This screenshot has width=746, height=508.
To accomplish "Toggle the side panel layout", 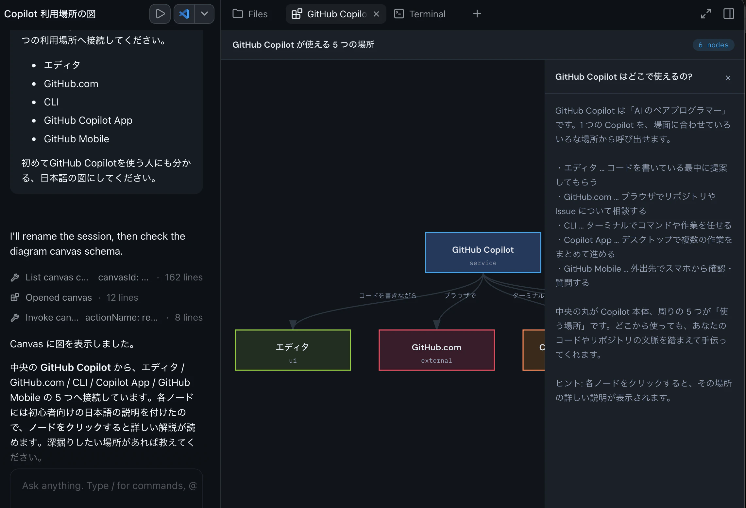I will coord(729,14).
